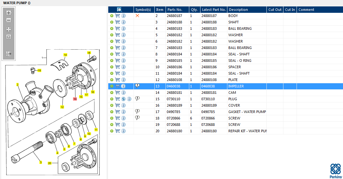Click the list export arrow icon
The height and width of the screenshot is (179, 343).
pyautogui.click(x=9, y=54)
